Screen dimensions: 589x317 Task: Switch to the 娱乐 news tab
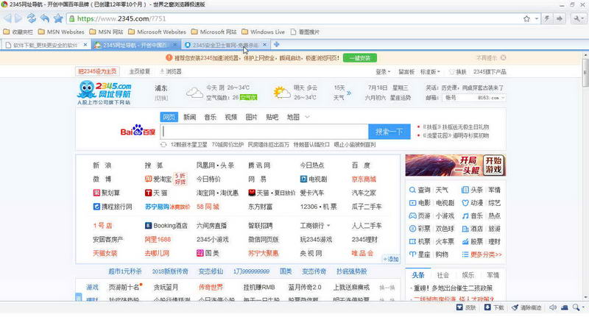[x=468, y=275]
